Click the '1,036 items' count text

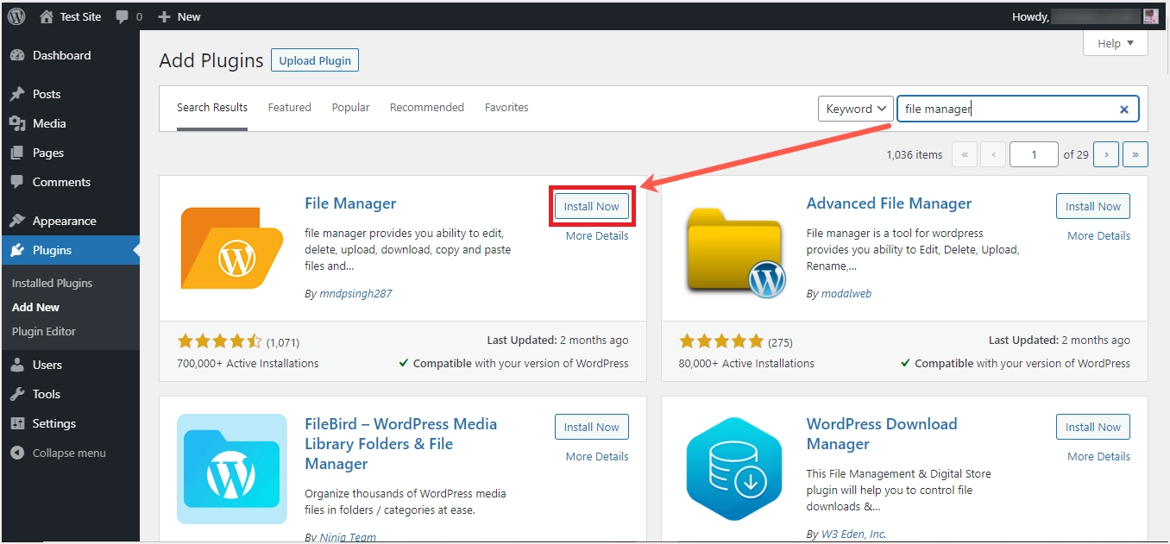pyautogui.click(x=915, y=154)
